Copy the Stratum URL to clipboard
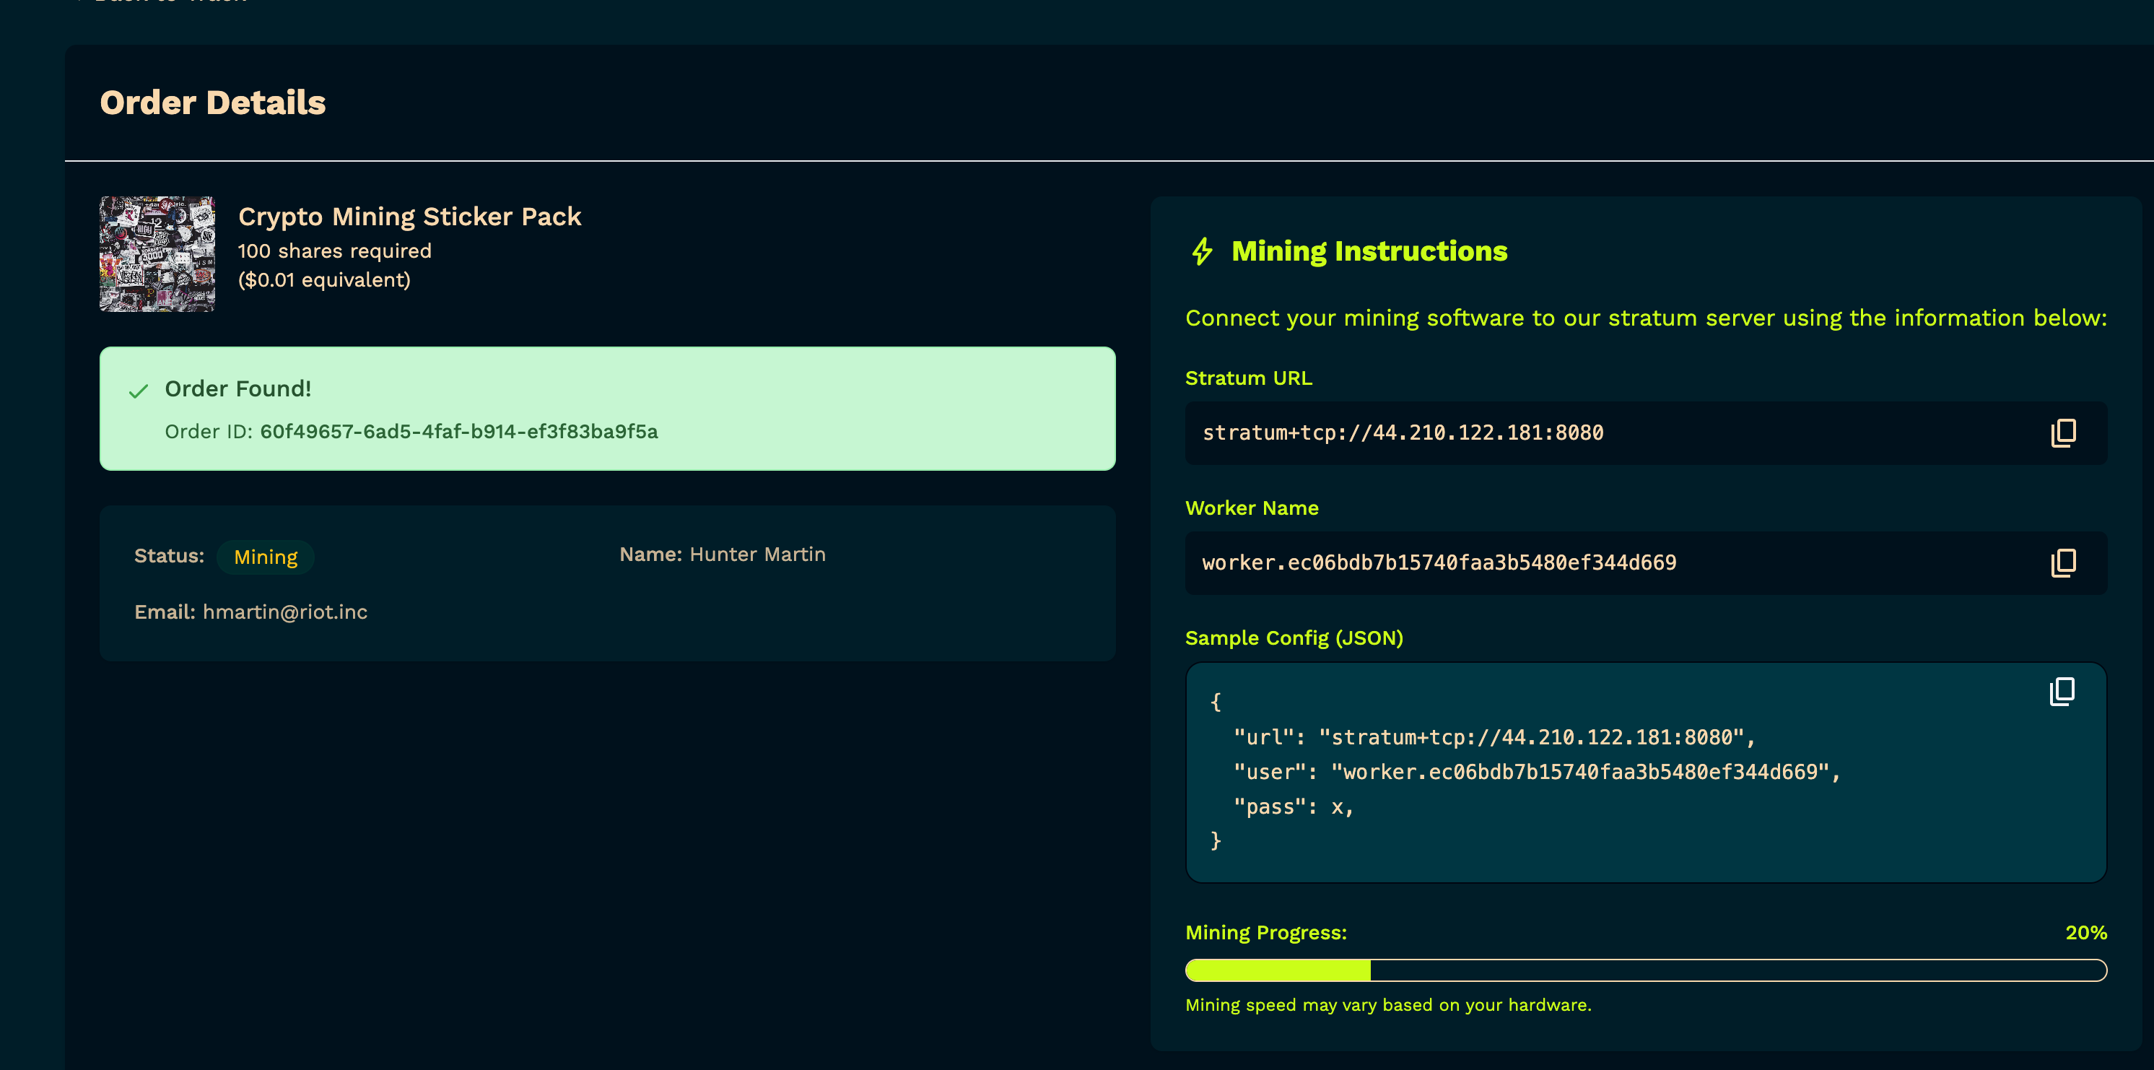The height and width of the screenshot is (1070, 2154). [x=2063, y=433]
